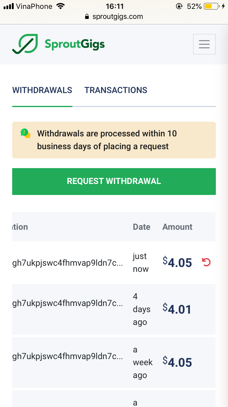Image resolution: width=228 pixels, height=407 pixels.
Task: Click the red undo icon beside $4.05
Action: 206,262
